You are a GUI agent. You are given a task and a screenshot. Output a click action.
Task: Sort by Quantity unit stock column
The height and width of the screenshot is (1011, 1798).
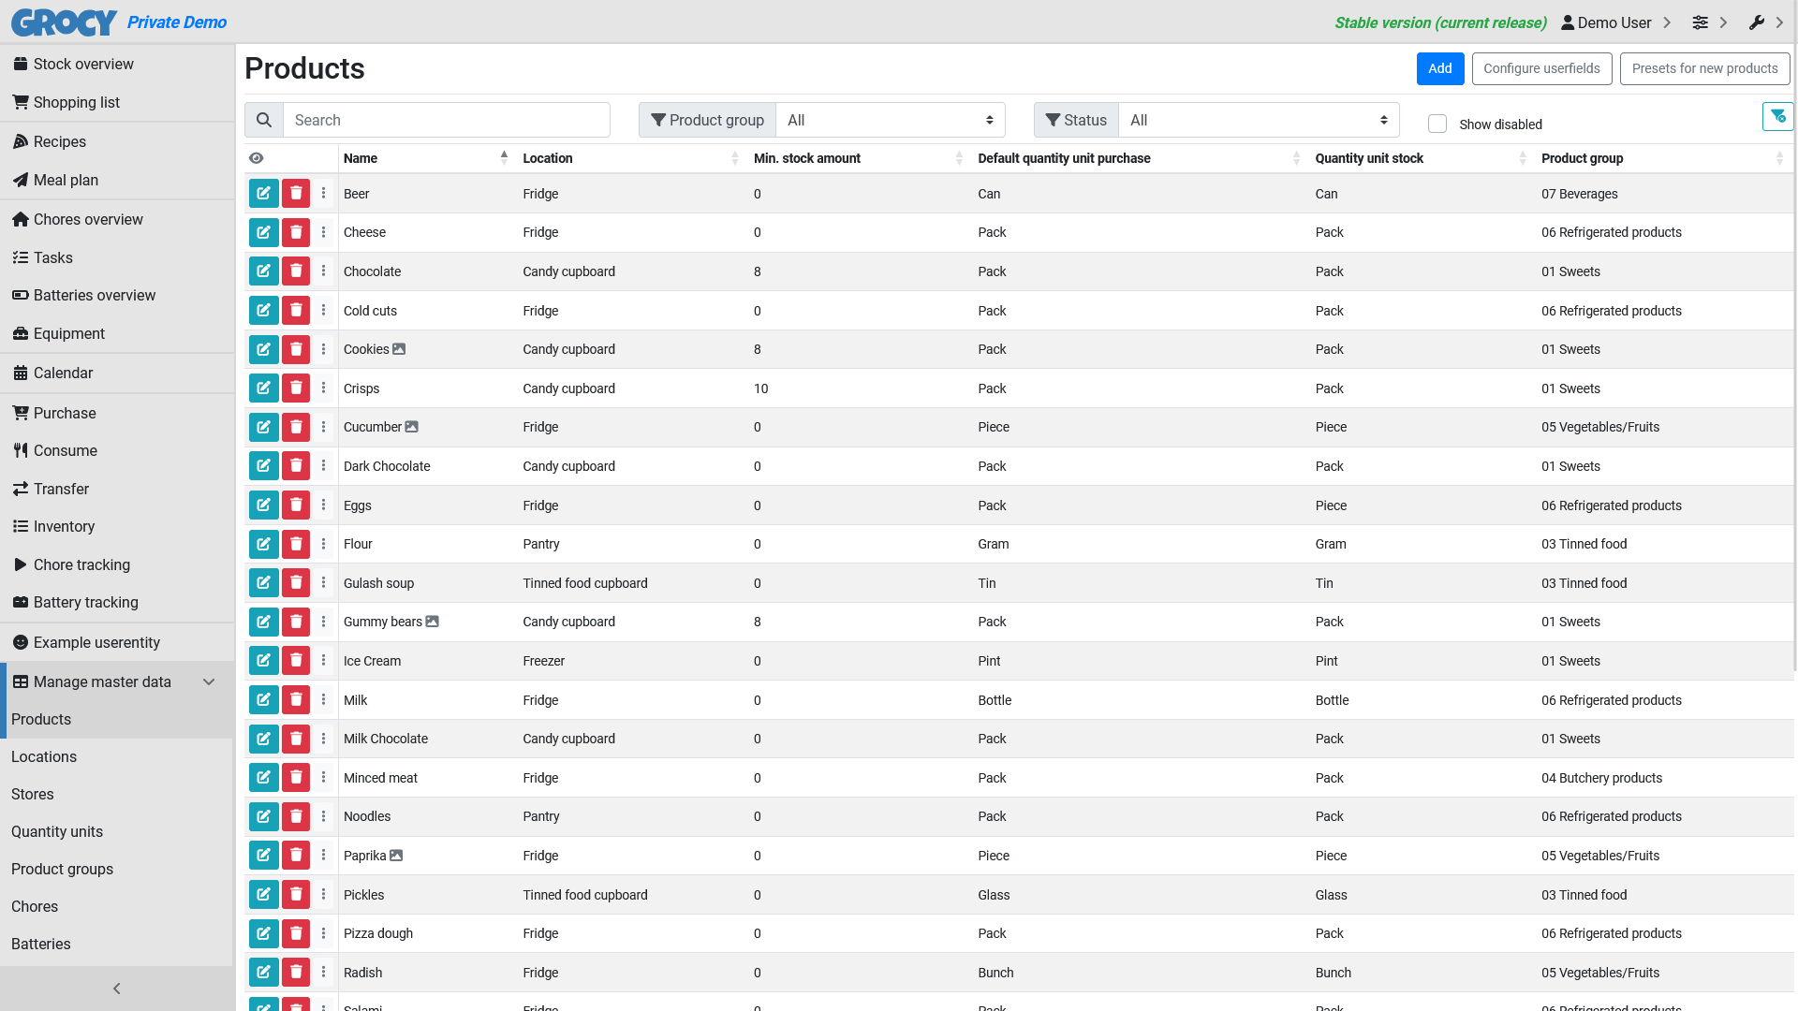point(1421,158)
